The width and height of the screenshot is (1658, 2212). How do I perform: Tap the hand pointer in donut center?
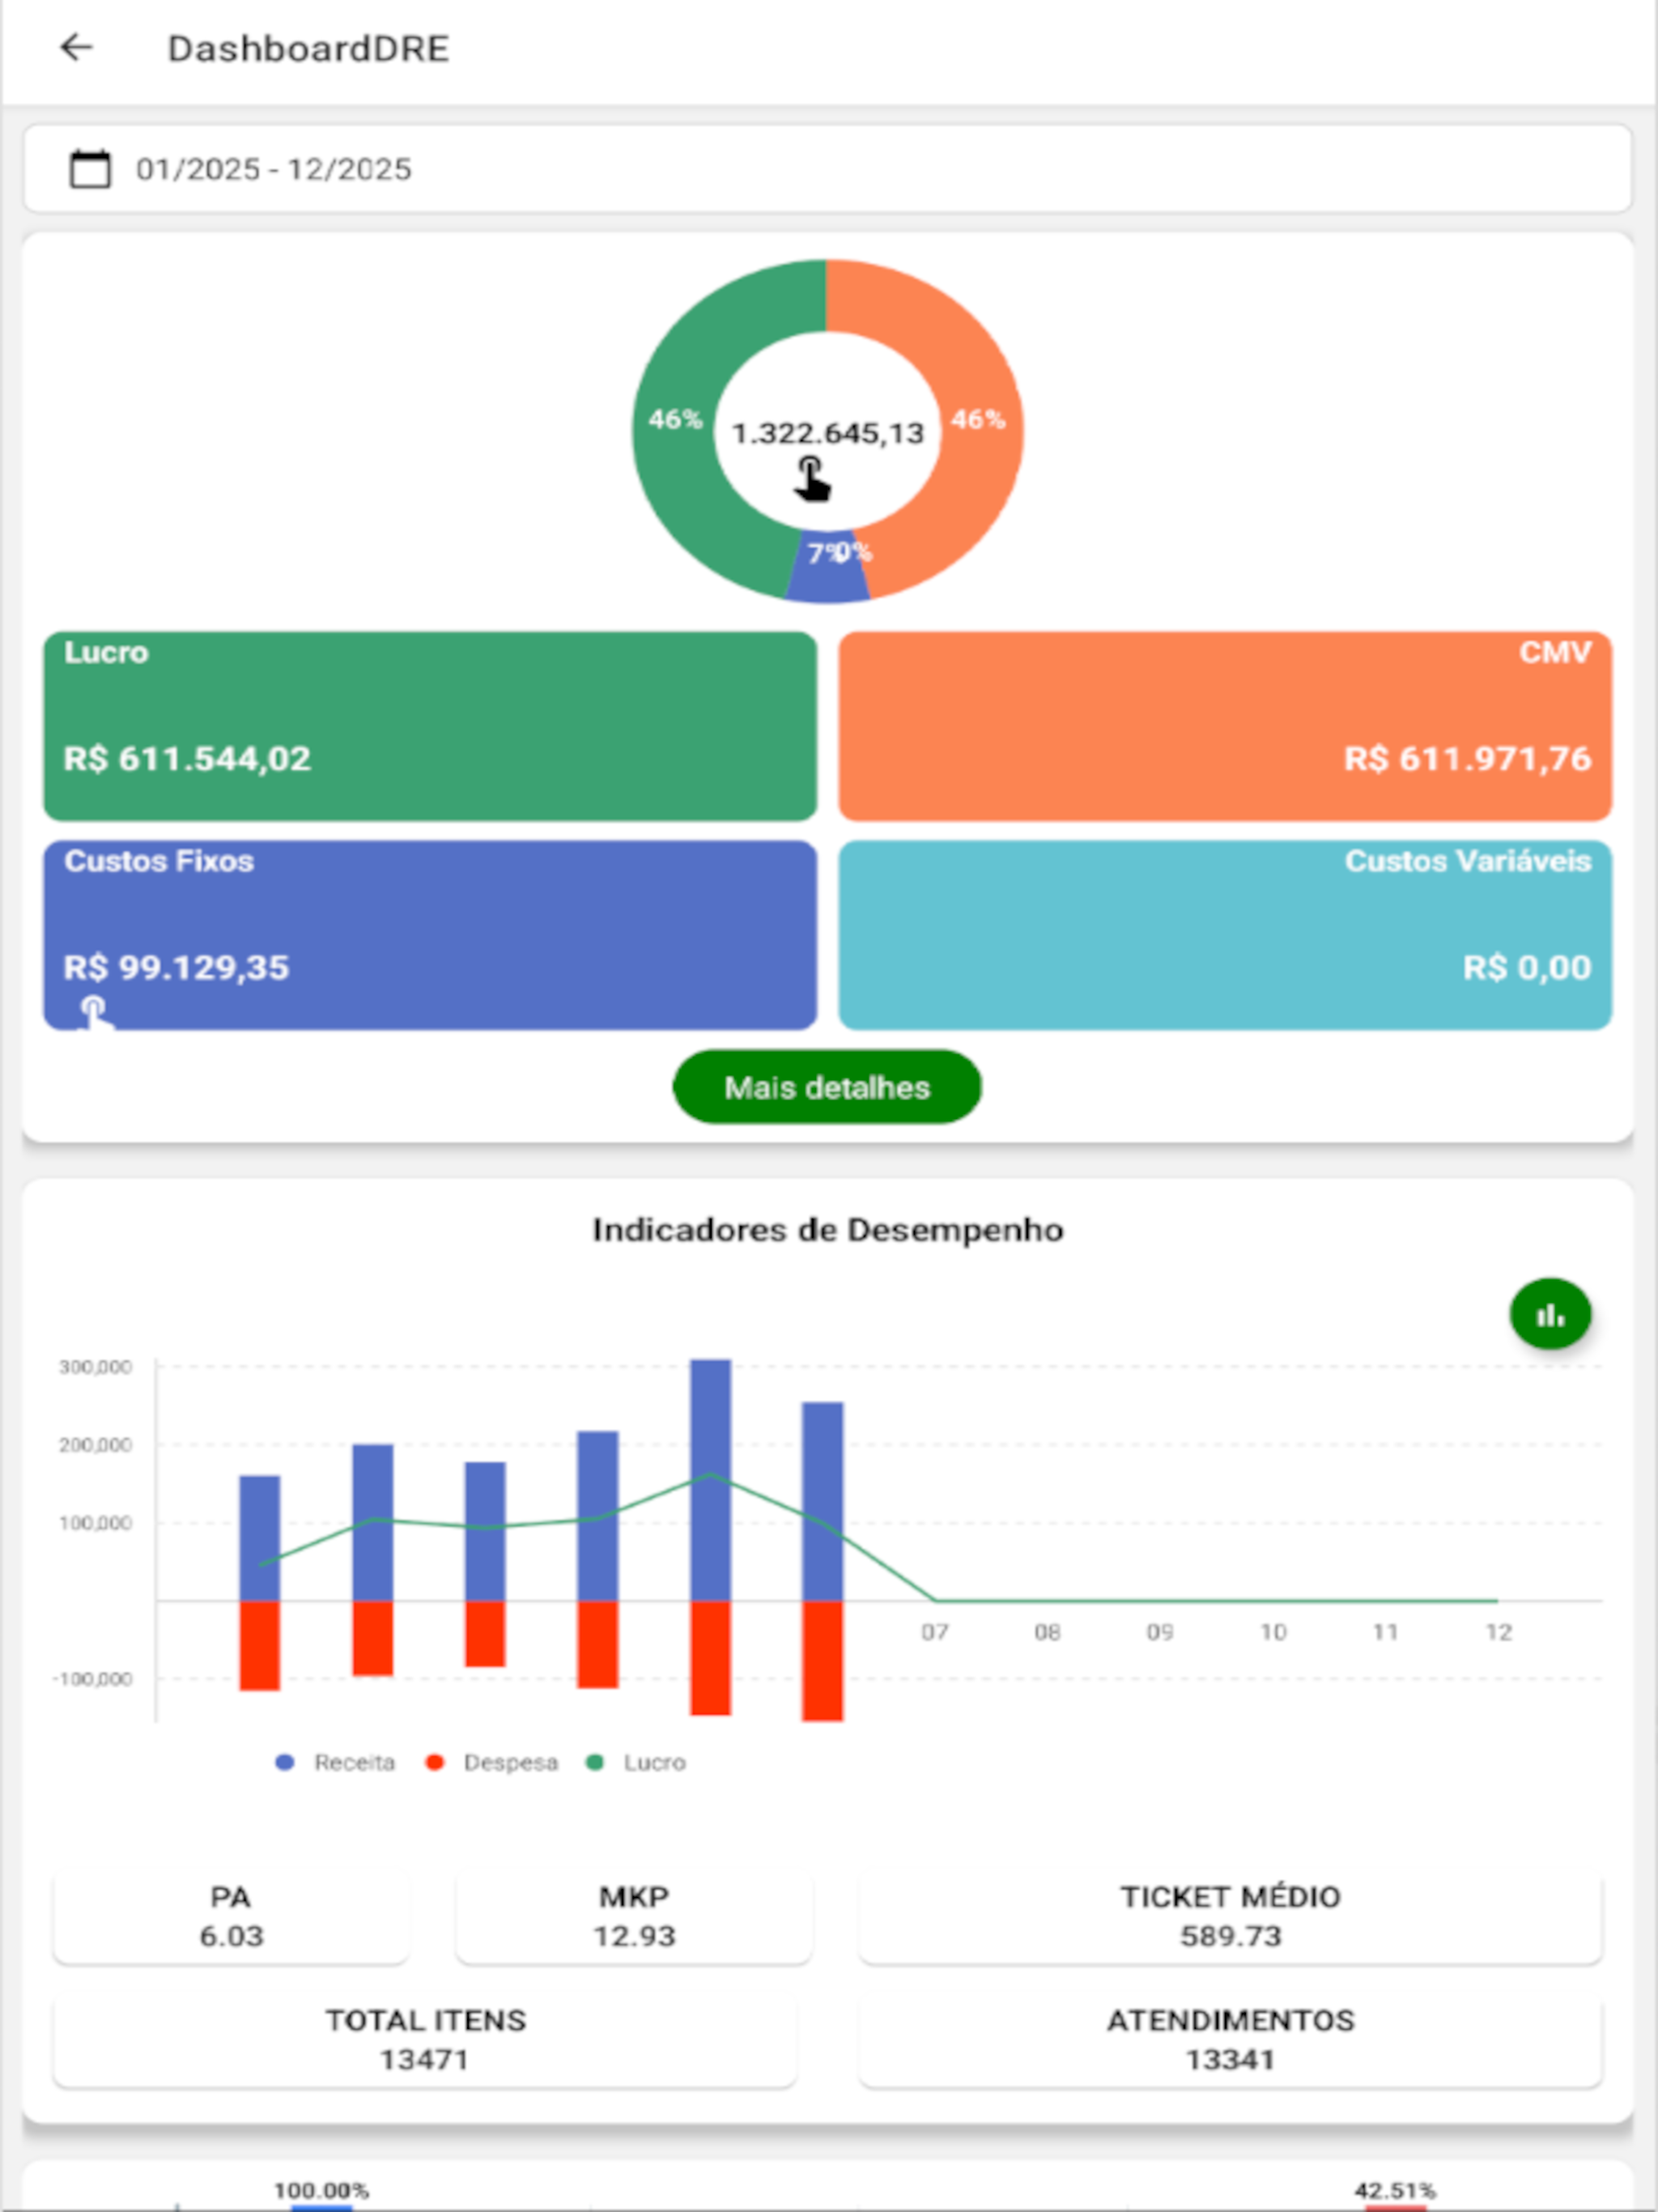(813, 480)
